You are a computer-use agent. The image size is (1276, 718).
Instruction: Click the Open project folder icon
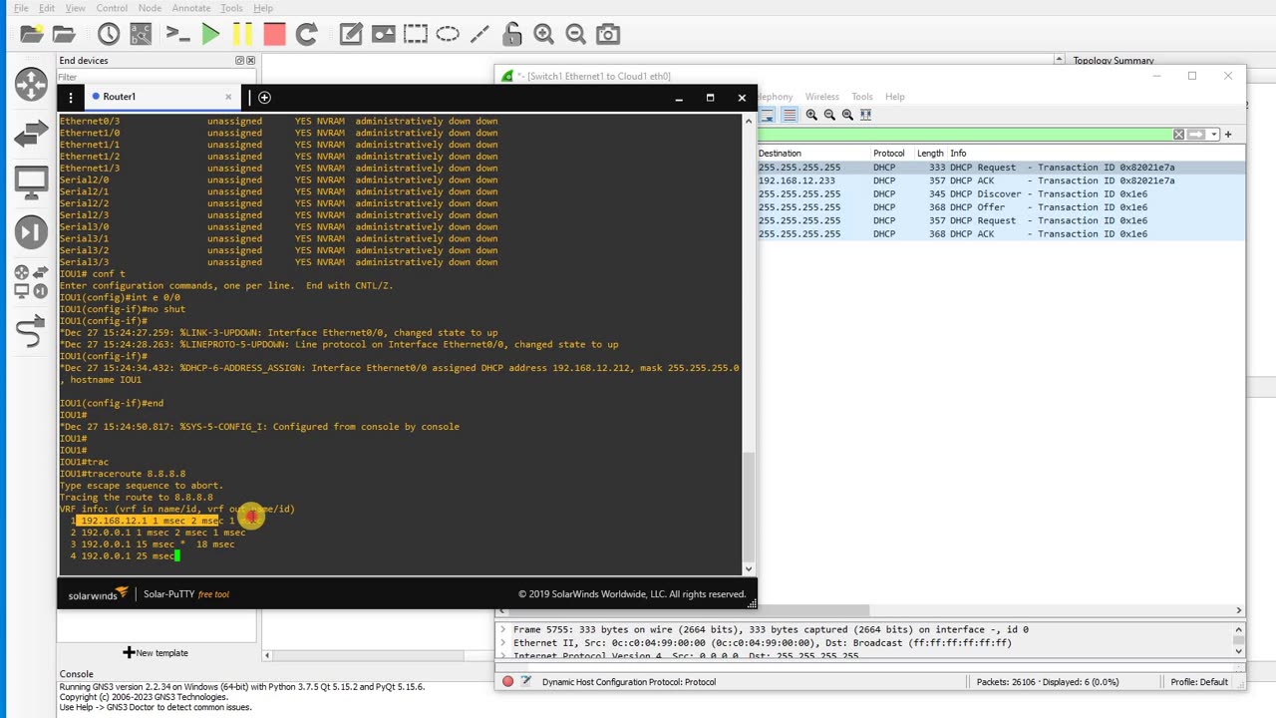64,34
